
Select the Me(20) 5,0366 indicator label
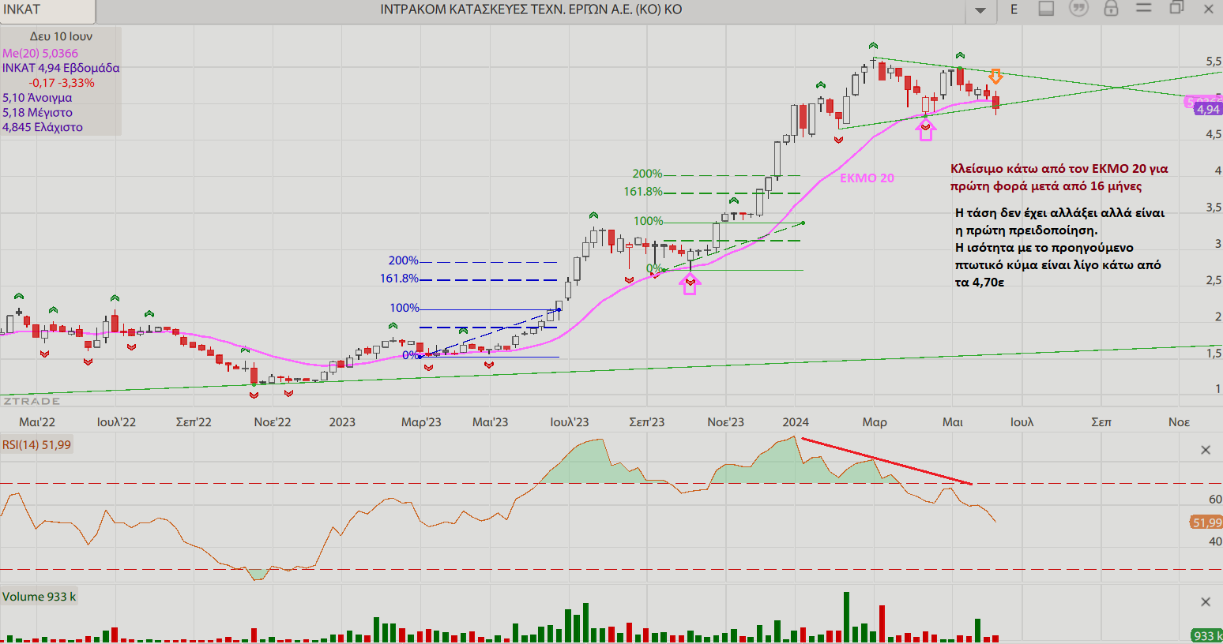click(40, 53)
